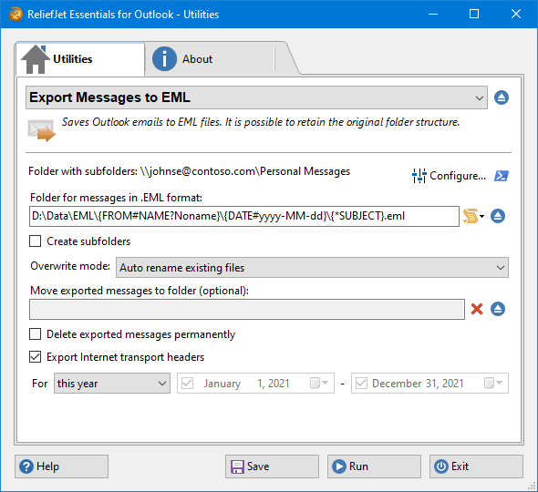This screenshot has width=538, height=492.
Task: Click the Save button
Action: (272, 466)
